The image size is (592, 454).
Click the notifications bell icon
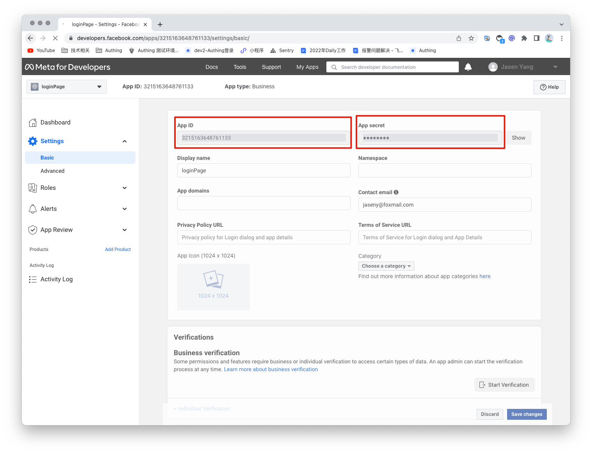point(468,67)
